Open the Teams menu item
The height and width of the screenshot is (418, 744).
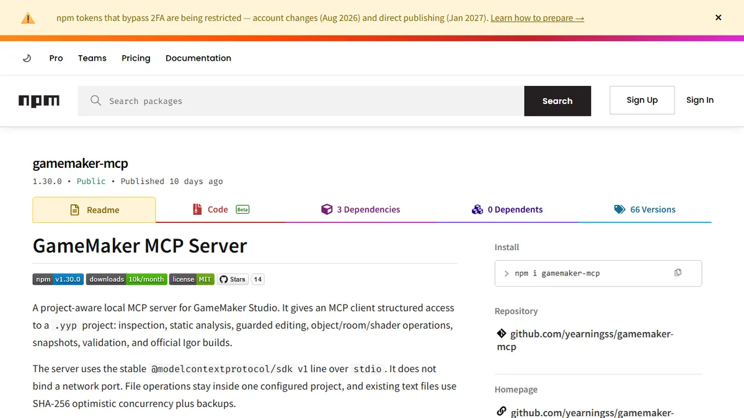[92, 58]
